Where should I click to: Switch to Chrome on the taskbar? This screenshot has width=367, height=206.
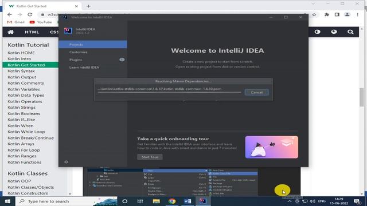point(172,201)
